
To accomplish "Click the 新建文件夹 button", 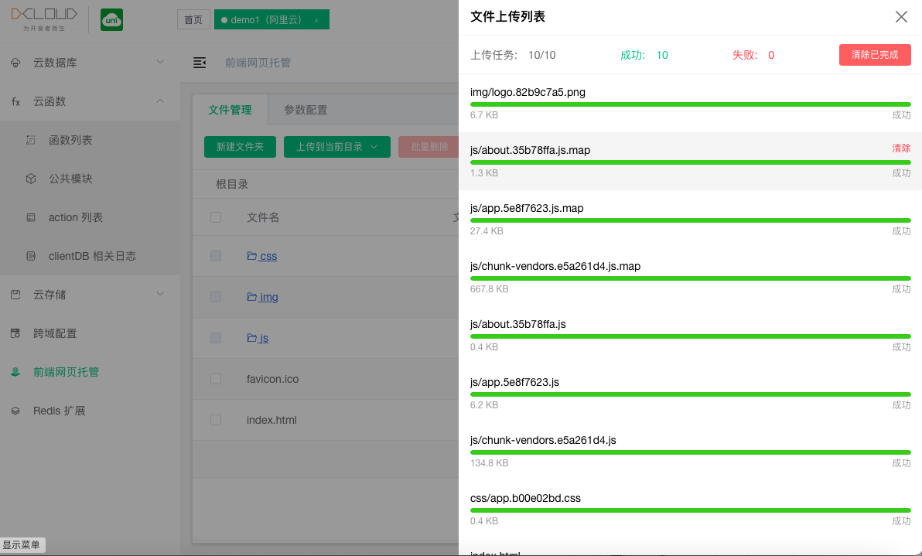I will pos(240,147).
